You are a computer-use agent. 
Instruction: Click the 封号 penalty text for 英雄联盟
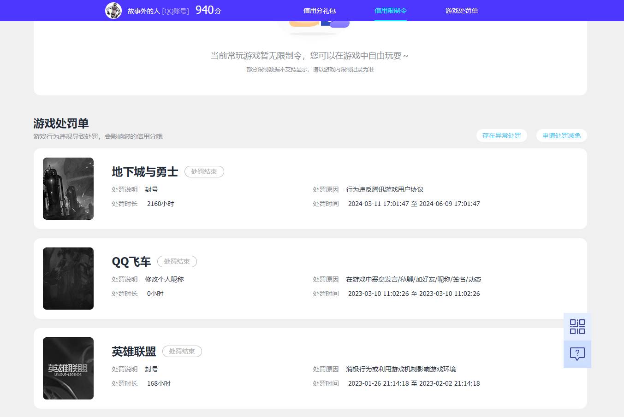click(x=152, y=369)
